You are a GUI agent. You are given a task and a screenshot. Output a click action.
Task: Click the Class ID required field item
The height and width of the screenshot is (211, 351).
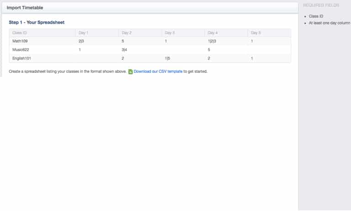(316, 16)
